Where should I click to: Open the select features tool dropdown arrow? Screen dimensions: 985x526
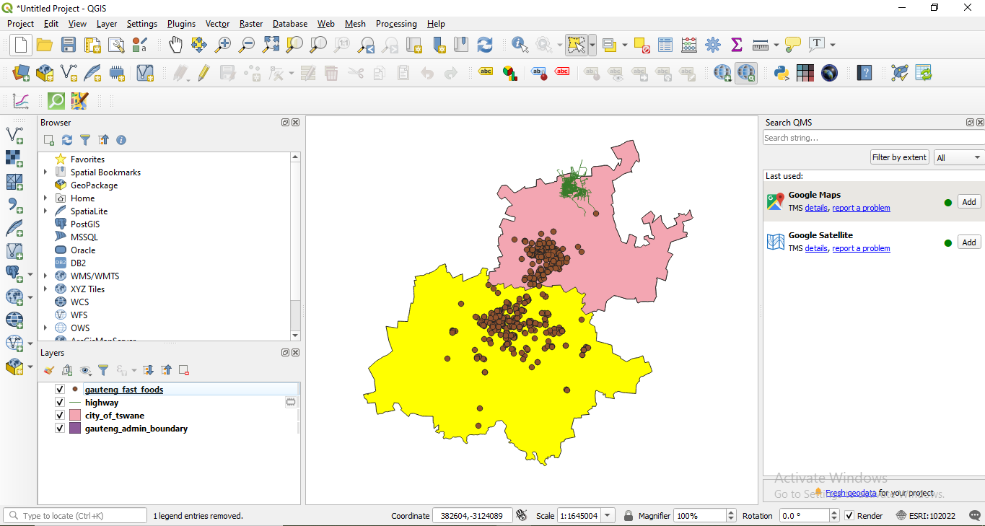[x=592, y=45]
